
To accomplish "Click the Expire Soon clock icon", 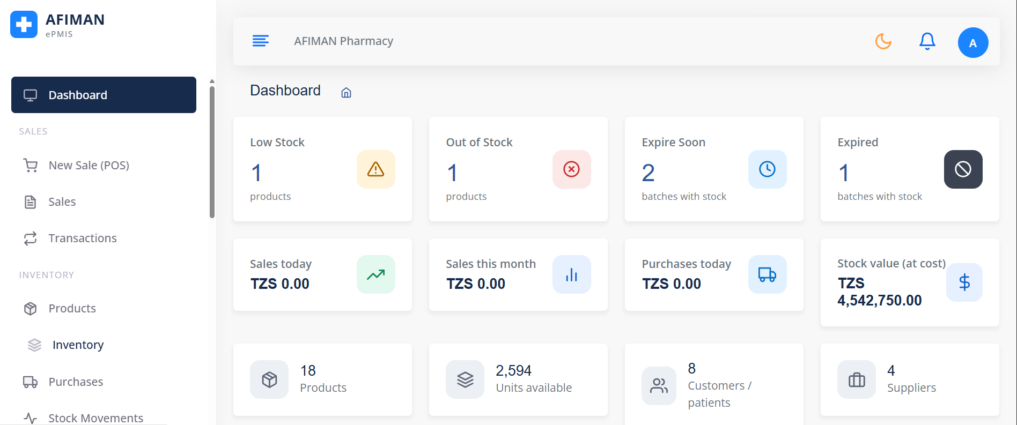I will coord(768,169).
